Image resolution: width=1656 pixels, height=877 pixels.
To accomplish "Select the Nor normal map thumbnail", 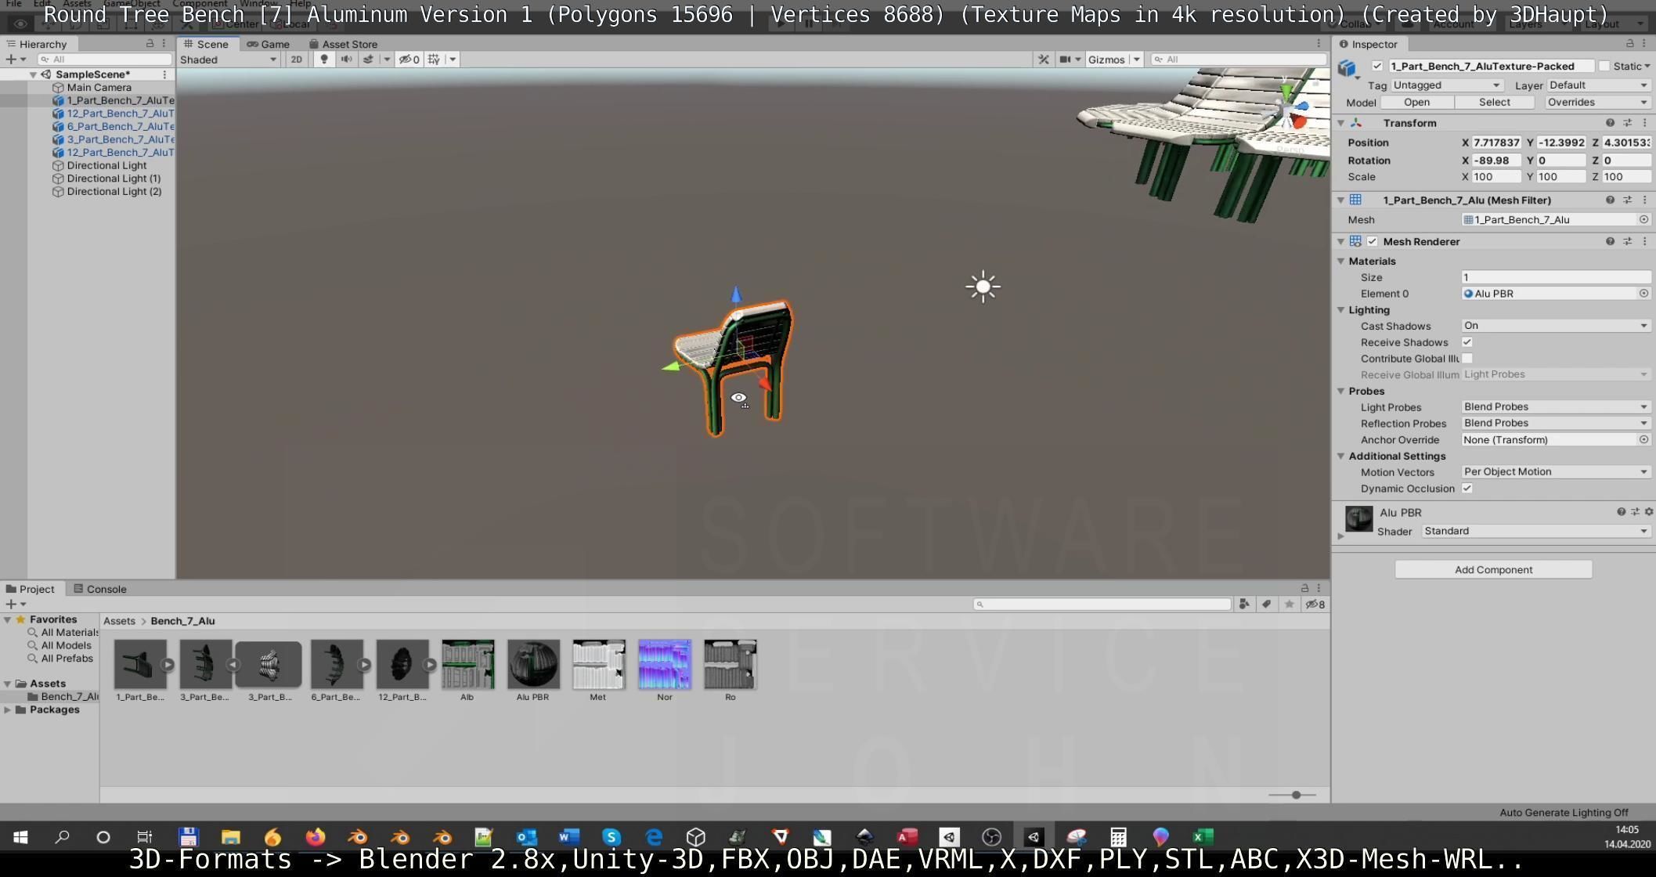I will pos(664,665).
